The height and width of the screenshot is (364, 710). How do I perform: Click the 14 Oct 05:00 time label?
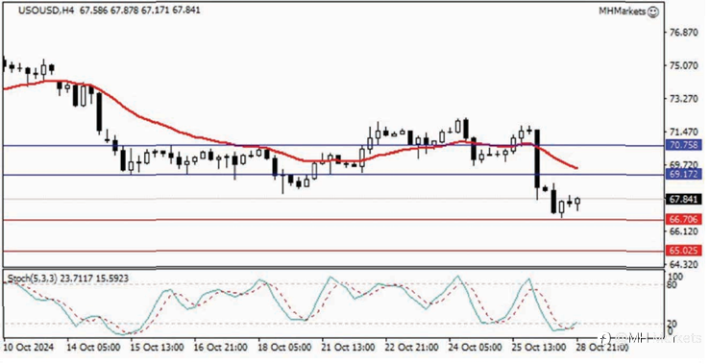pos(93,348)
